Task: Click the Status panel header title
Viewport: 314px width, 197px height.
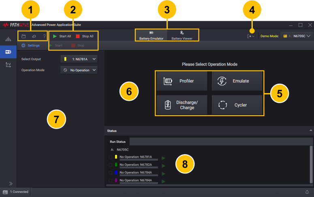Action: click(x=112, y=131)
